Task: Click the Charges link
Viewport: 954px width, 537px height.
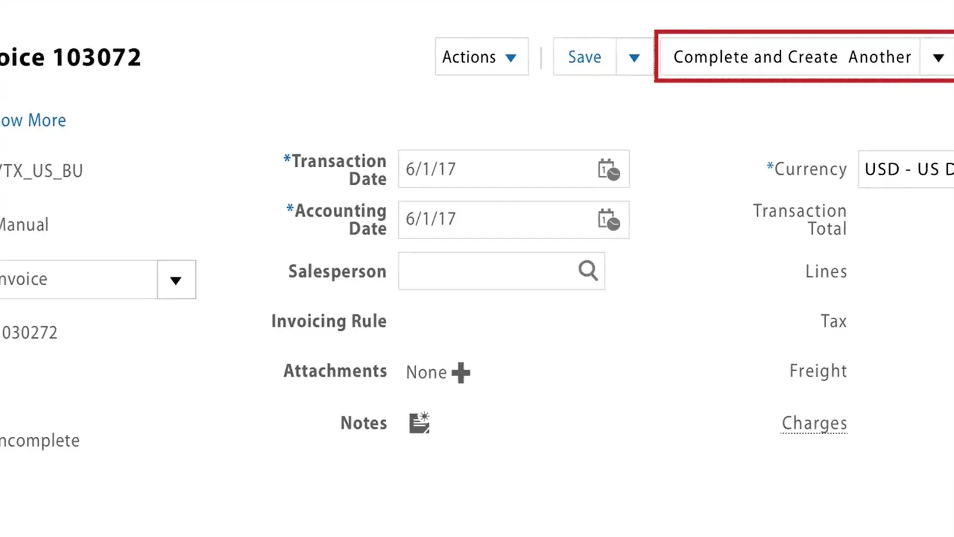Action: tap(814, 423)
